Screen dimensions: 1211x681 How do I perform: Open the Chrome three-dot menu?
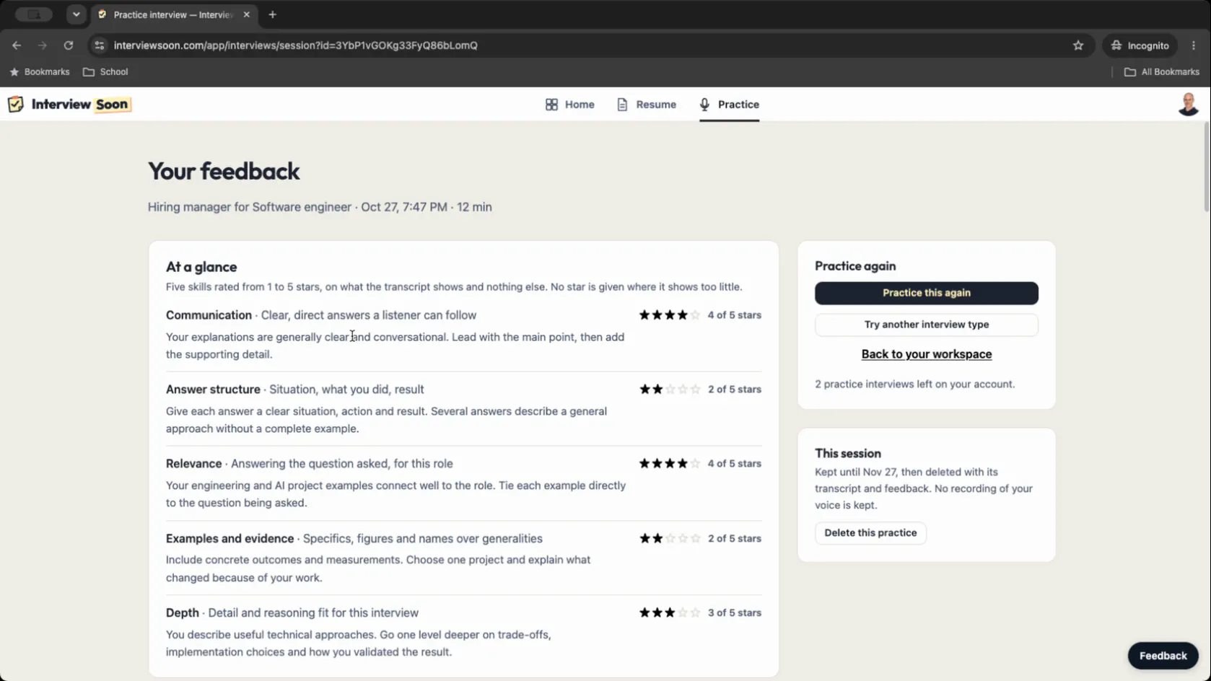point(1194,45)
